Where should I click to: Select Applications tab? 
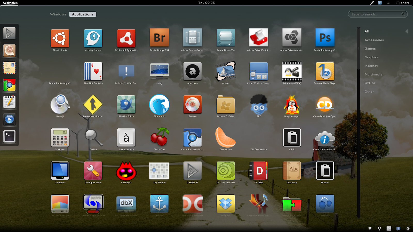83,14
